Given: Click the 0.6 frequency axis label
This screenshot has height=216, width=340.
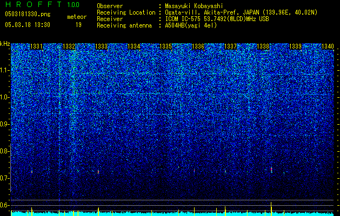Looking at the screenshot, I should pos(4,205).
